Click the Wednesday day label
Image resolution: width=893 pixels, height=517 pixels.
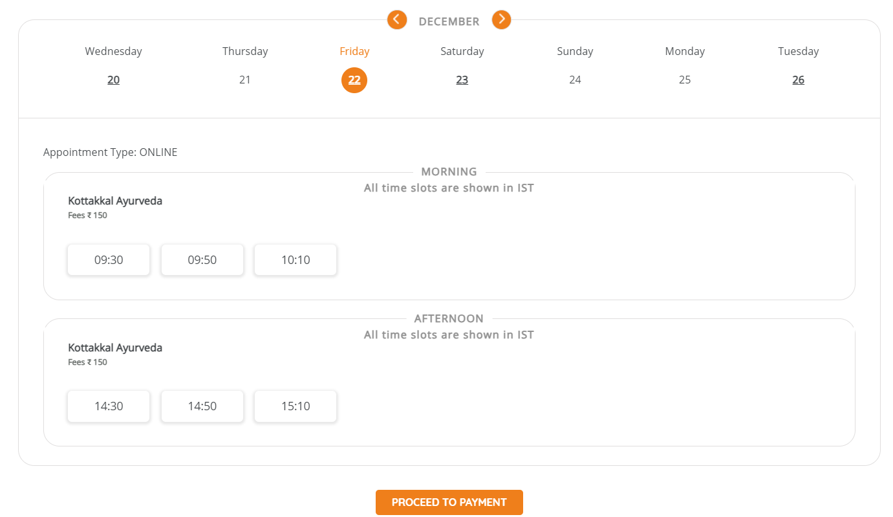tap(114, 51)
